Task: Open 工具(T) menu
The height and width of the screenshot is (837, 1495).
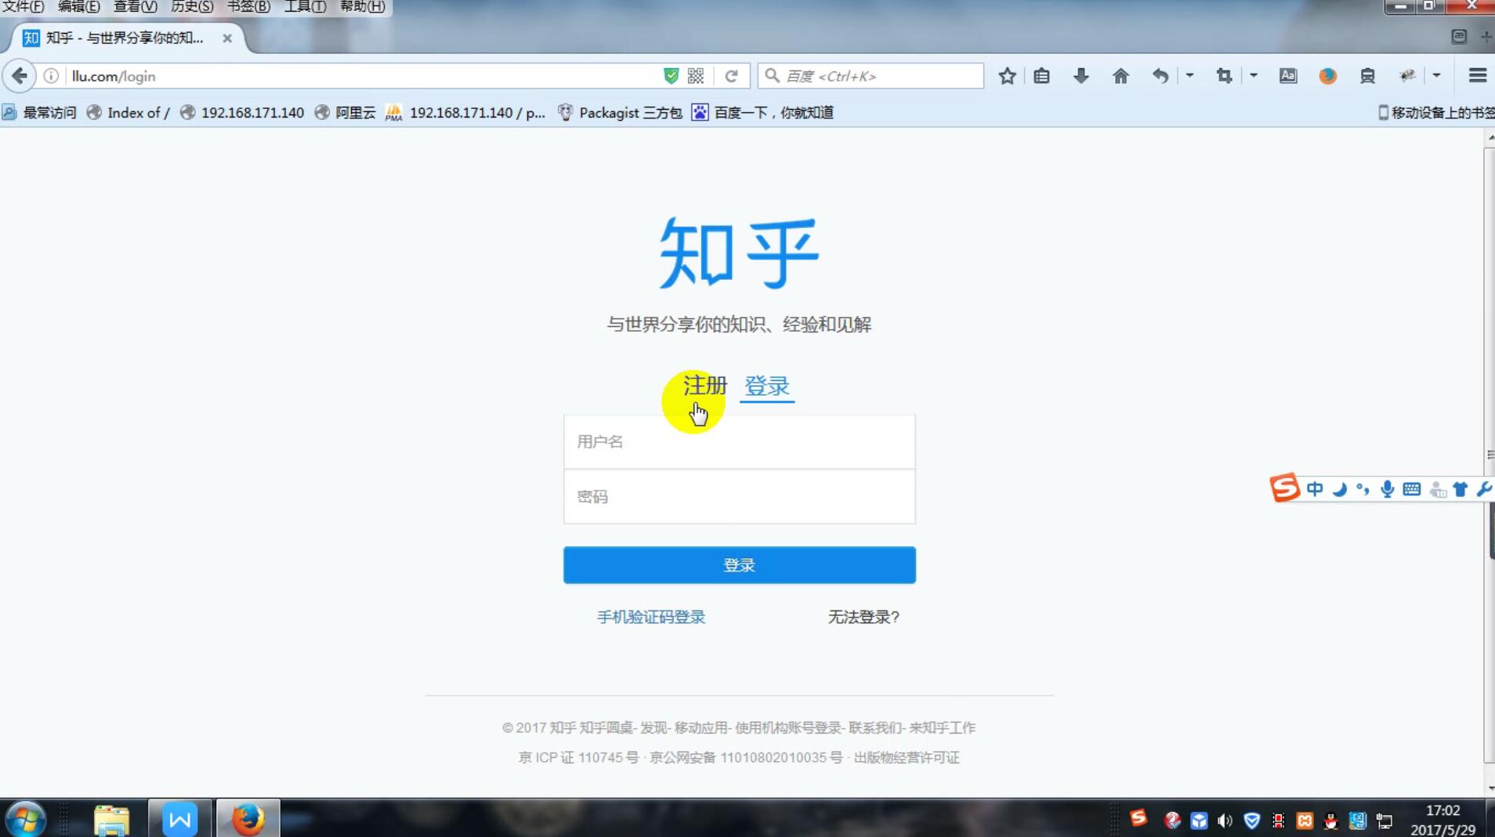Action: click(x=306, y=7)
